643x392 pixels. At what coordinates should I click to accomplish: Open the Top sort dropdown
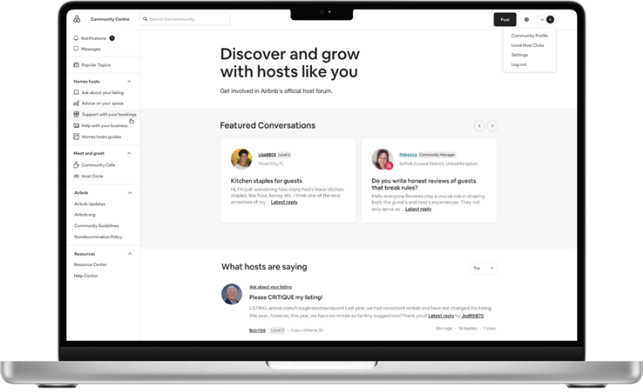click(x=483, y=268)
